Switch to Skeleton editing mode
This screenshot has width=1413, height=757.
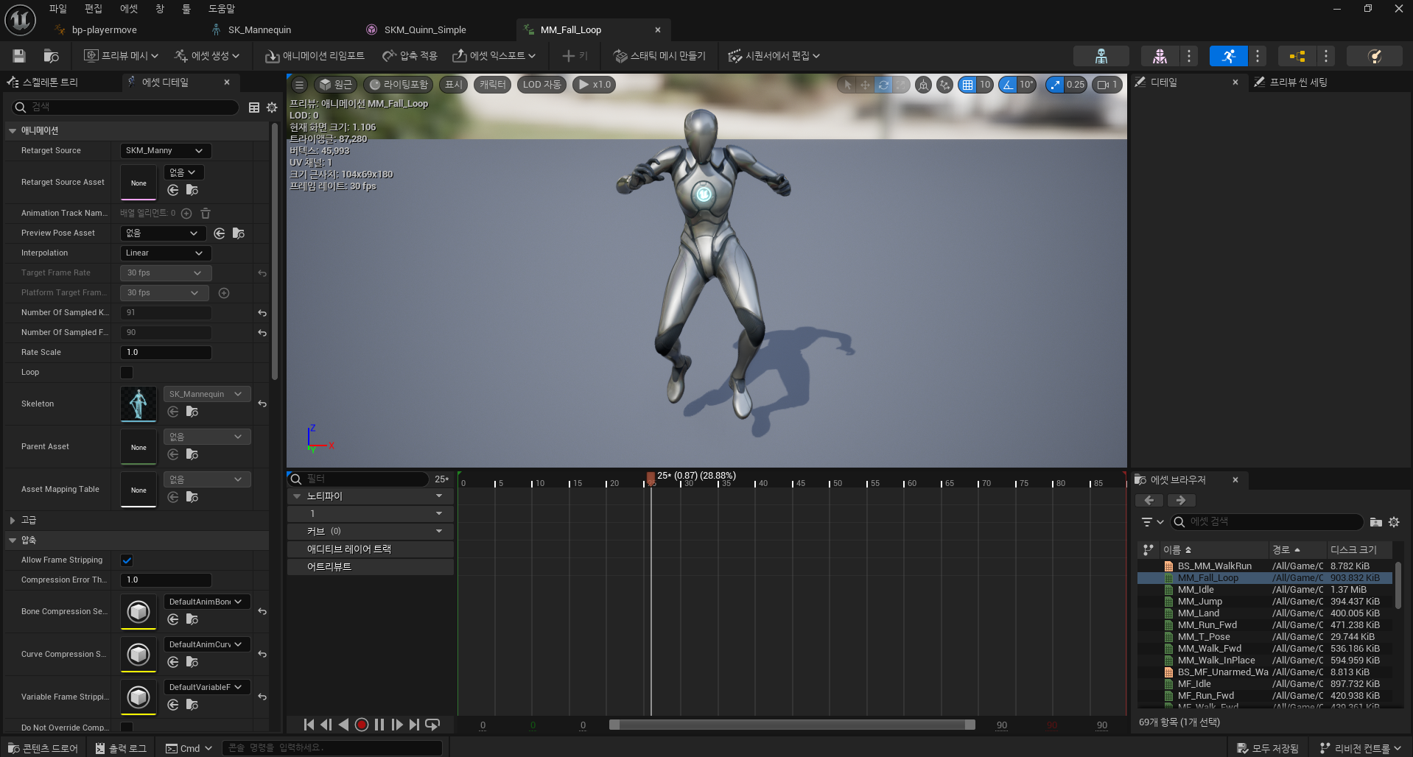[x=1101, y=56]
